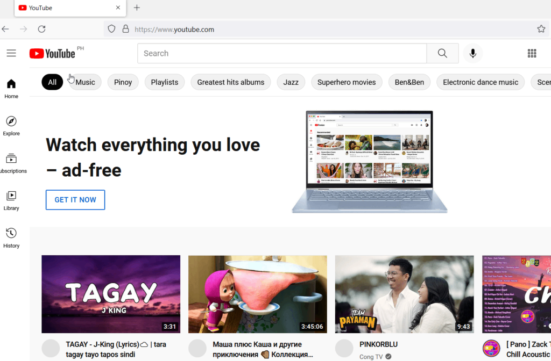Click the laptop promo image
This screenshot has height=361, width=551.
370,162
